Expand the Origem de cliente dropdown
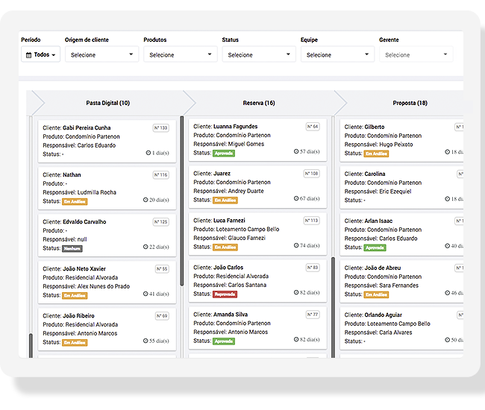The height and width of the screenshot is (410, 485). [x=101, y=54]
